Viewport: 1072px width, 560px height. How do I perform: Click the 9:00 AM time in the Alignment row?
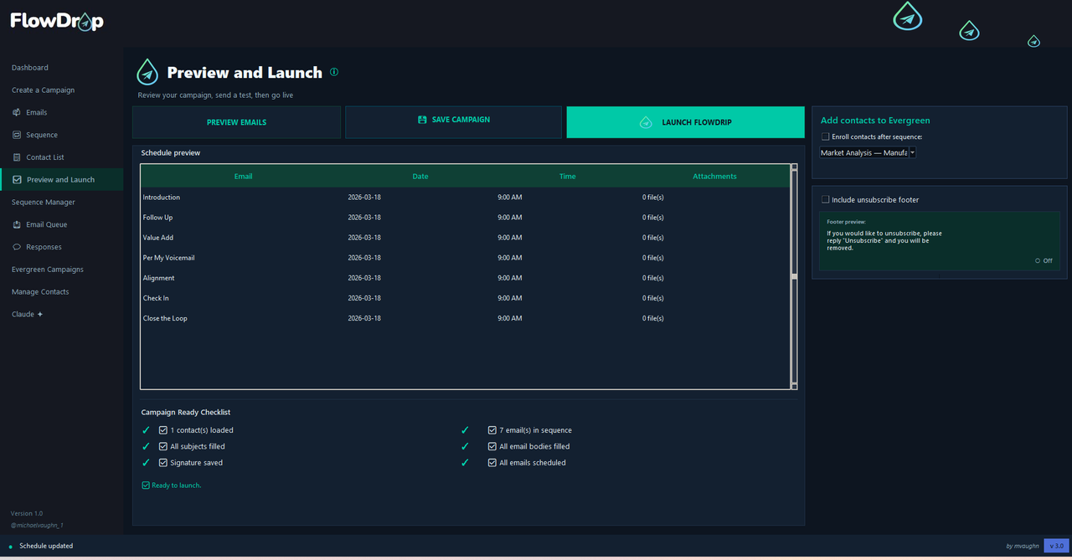click(509, 278)
